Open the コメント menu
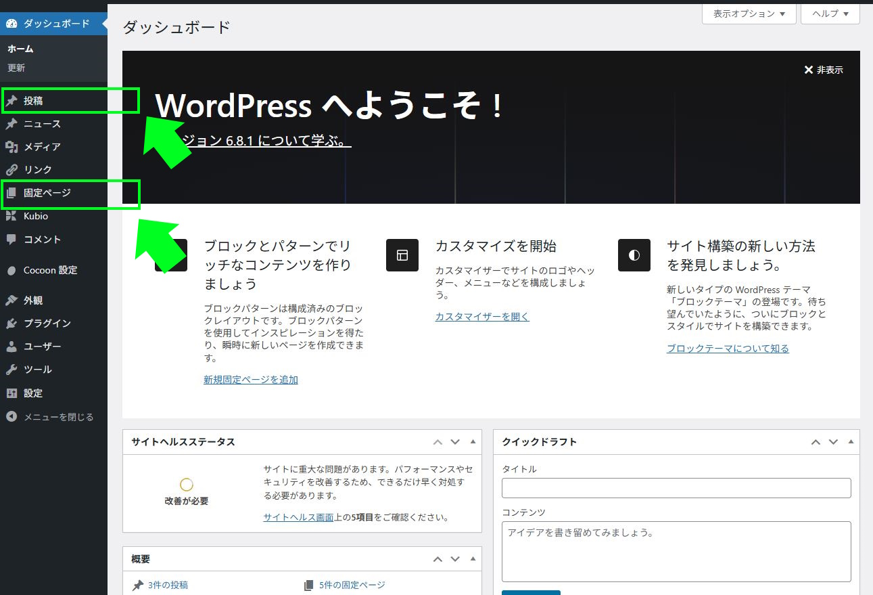The image size is (873, 595). click(x=53, y=239)
